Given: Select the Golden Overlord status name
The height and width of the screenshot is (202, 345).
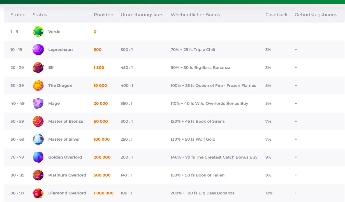Looking at the screenshot, I should (65, 157).
